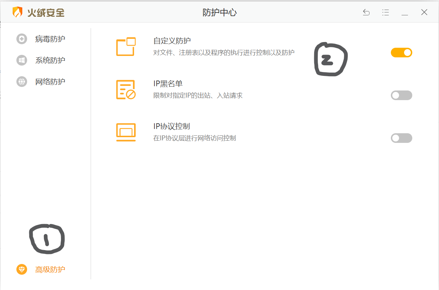
Task: Click the 病毒防护 plus-sign icon
Action: coord(22,39)
